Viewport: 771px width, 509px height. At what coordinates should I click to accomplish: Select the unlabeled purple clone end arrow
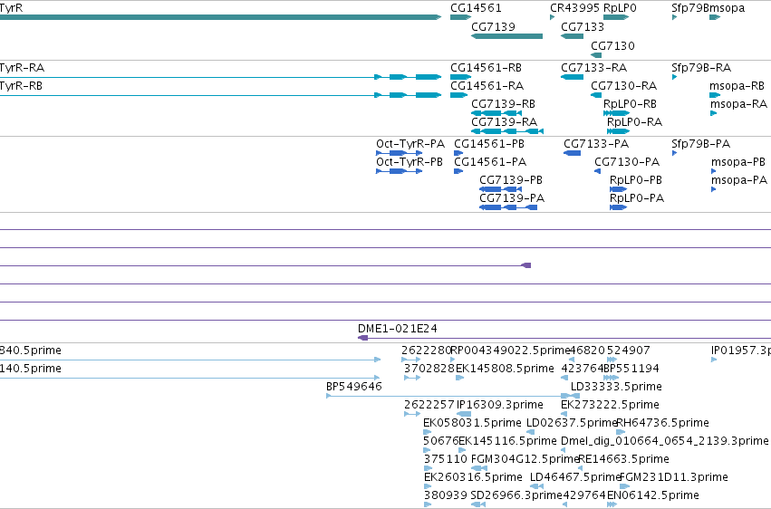pyautogui.click(x=525, y=265)
